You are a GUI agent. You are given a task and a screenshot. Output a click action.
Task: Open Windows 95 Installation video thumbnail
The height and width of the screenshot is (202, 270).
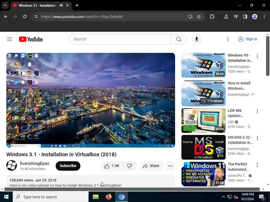coord(203,65)
